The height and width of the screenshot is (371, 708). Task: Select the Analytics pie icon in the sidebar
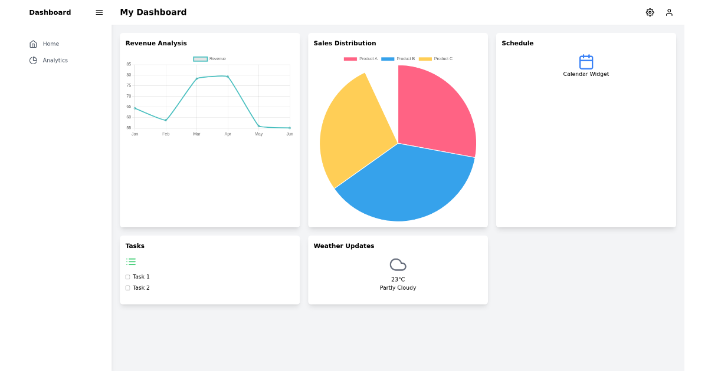34,59
